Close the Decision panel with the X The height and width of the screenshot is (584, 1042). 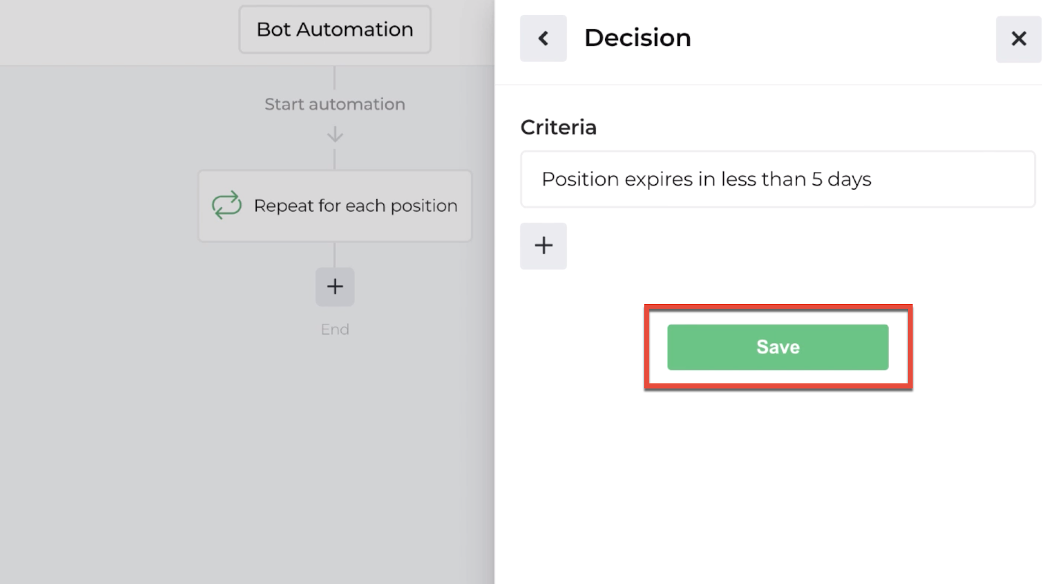pos(1019,39)
